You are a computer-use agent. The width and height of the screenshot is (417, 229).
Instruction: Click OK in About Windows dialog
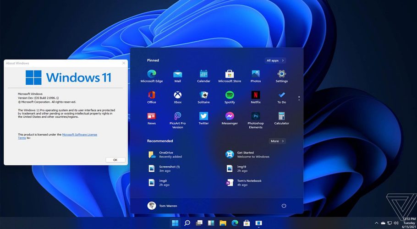click(x=115, y=160)
